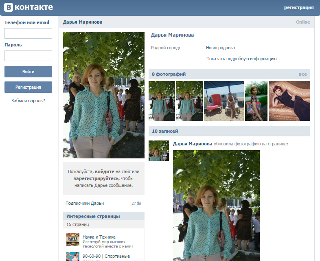This screenshot has width=320, height=261.
Task: Click the Новогродовка hometown link
Action: pyautogui.click(x=220, y=48)
